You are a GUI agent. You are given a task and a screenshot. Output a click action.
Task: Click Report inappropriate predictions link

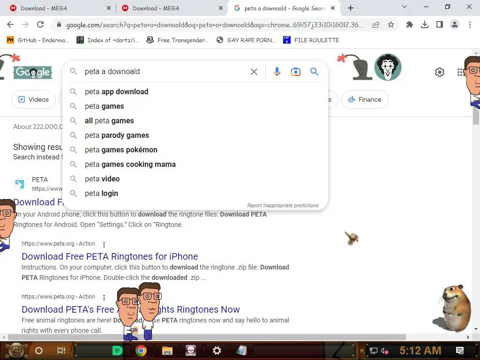coord(283,205)
